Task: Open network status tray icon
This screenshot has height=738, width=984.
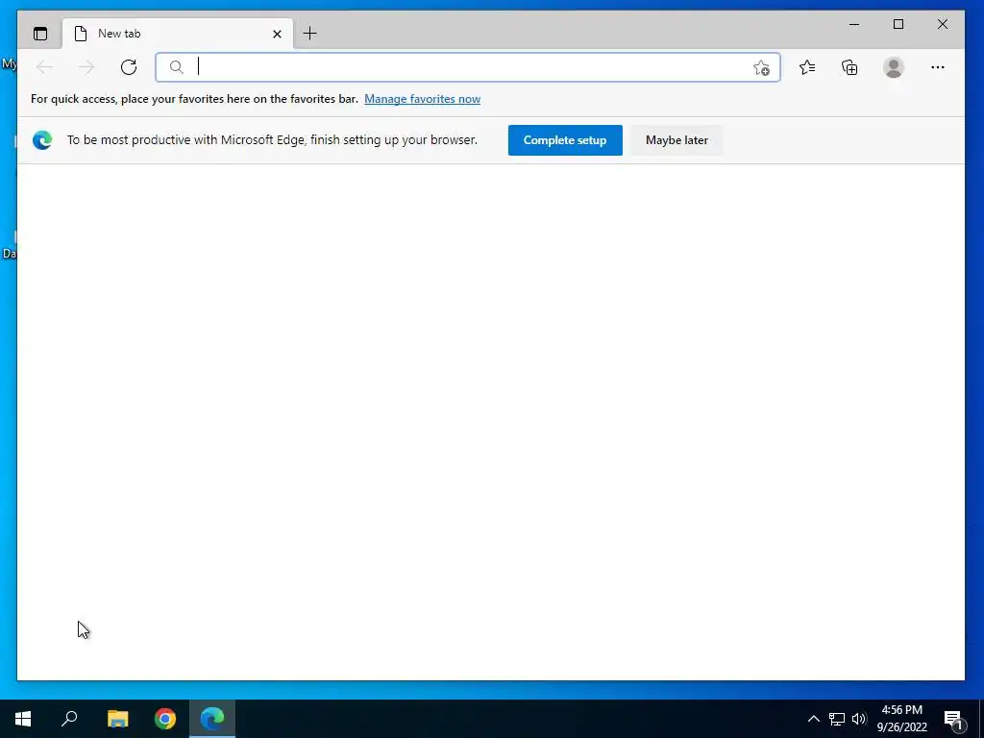Action: pos(837,719)
